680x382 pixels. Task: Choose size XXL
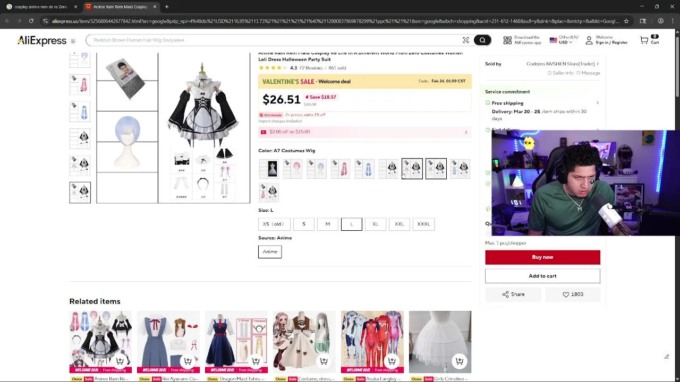[399, 224]
